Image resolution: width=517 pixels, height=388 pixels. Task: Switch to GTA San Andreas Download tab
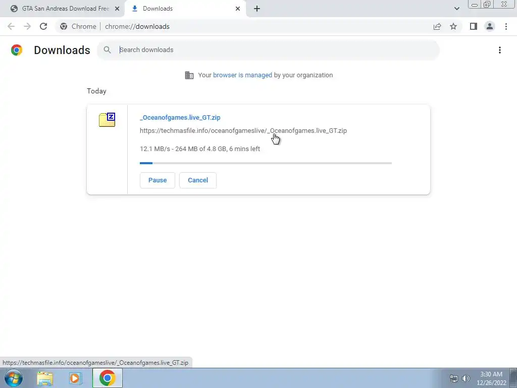(x=63, y=9)
